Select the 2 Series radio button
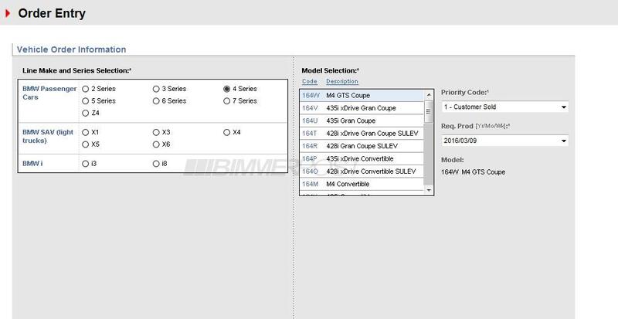Viewport: 618px width, 319px height. pos(86,89)
